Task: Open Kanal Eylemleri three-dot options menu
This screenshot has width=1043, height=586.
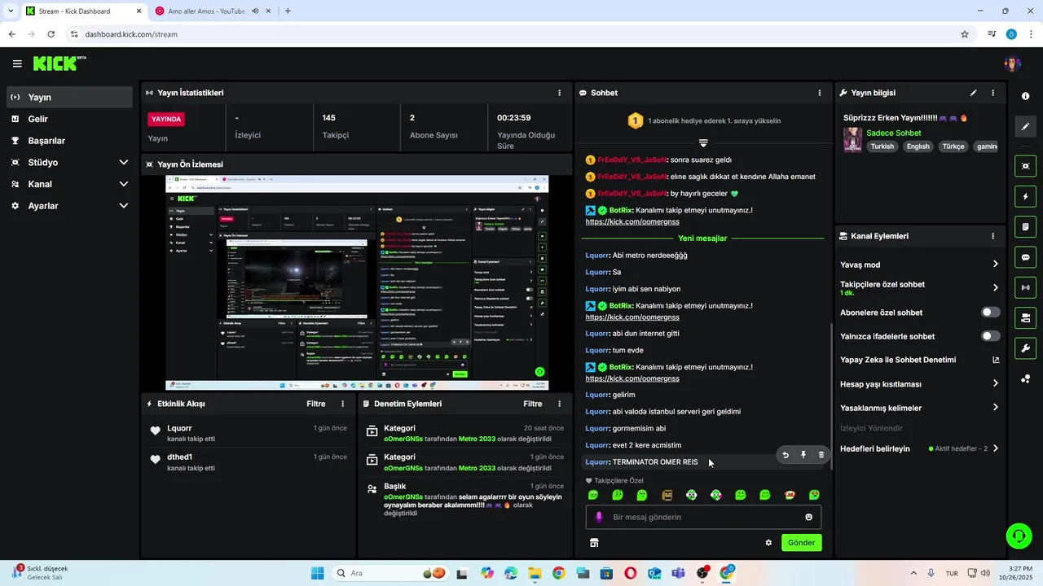Action: coord(992,236)
